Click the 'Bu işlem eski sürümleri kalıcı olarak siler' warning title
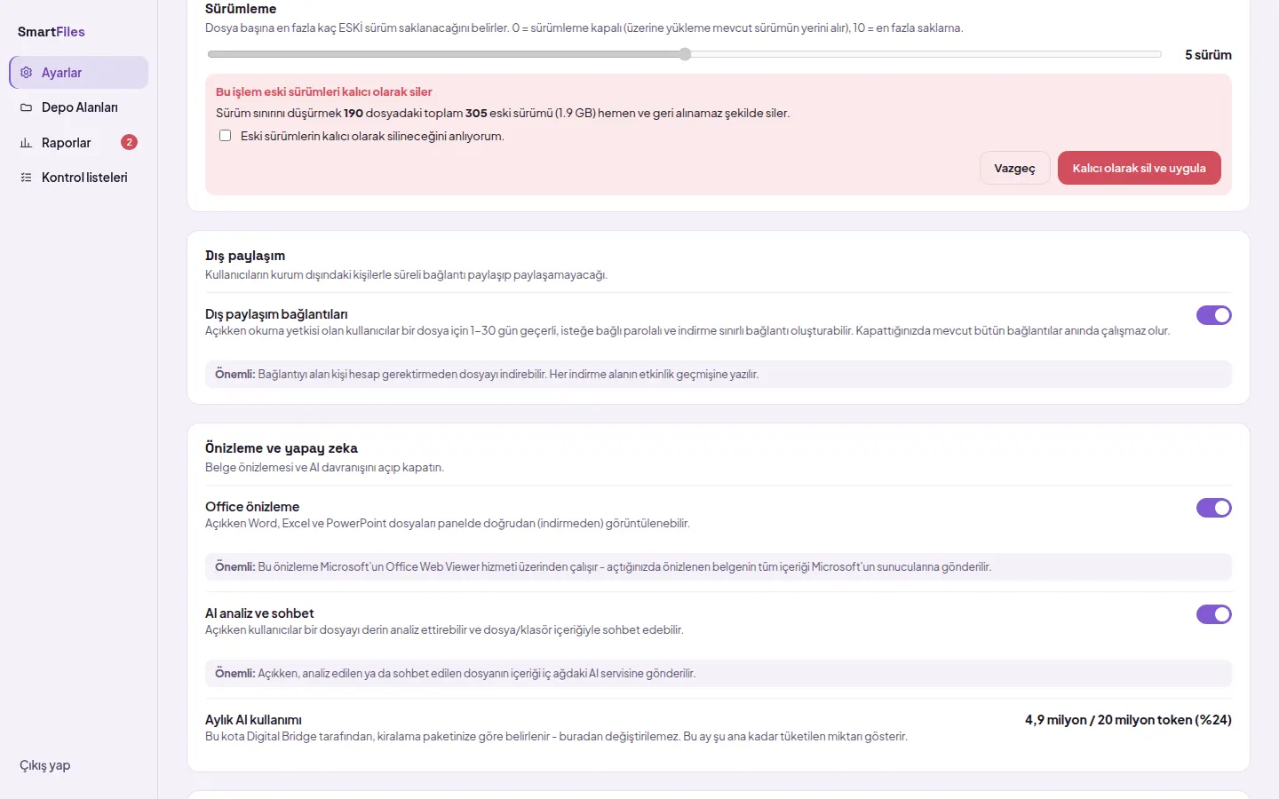The width and height of the screenshot is (1279, 799). click(x=324, y=91)
